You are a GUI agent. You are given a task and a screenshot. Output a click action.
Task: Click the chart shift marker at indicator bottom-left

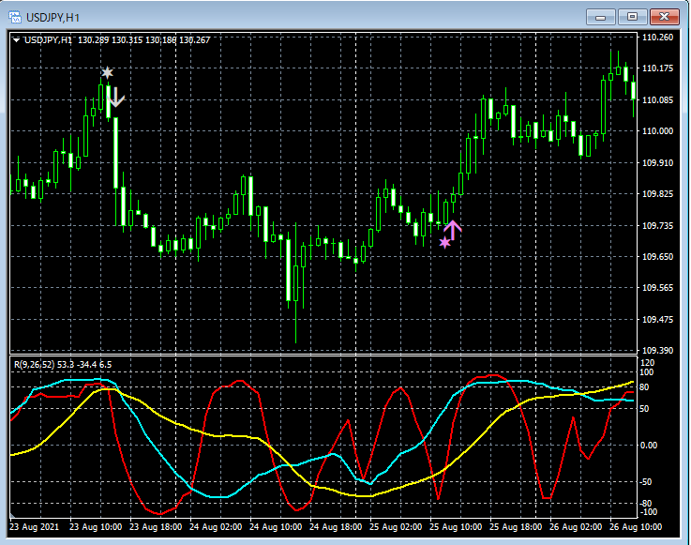coord(12,515)
